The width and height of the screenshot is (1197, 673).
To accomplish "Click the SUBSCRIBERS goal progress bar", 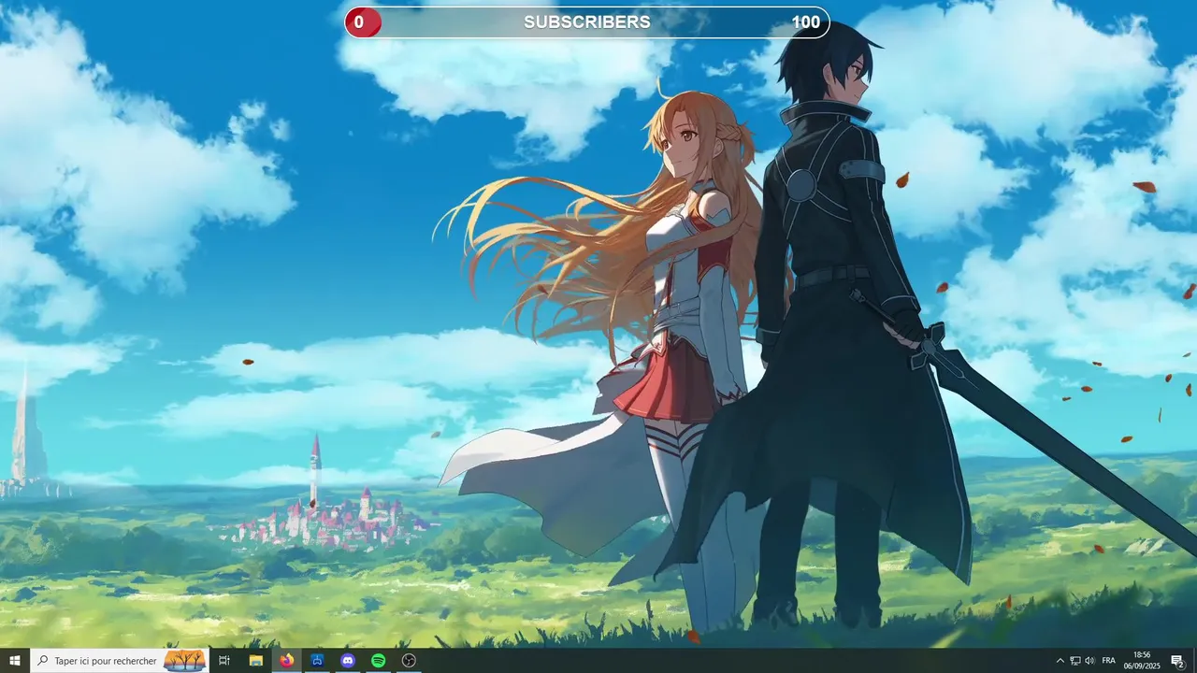I will coord(587,22).
